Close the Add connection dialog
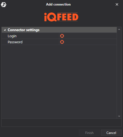 tap(117, 4)
